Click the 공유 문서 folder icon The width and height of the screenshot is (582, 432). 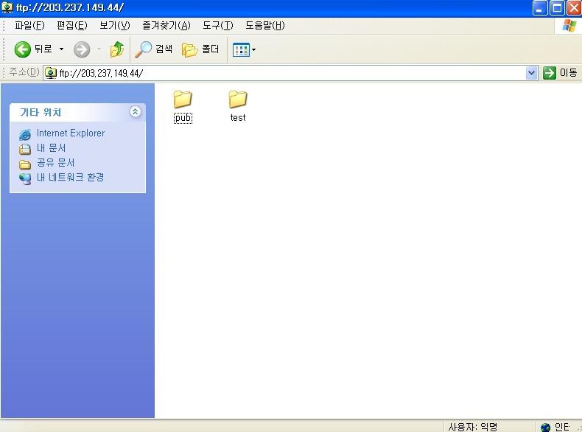pyautogui.click(x=25, y=164)
